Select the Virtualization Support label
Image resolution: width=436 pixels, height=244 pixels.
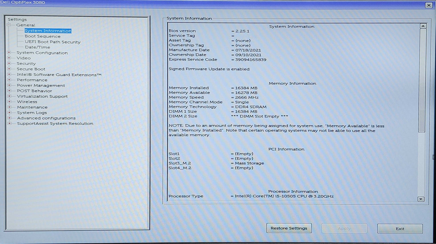(42, 96)
